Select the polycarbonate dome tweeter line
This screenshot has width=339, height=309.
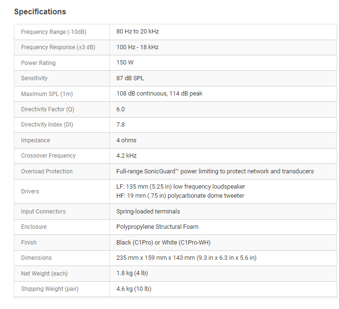(180, 196)
